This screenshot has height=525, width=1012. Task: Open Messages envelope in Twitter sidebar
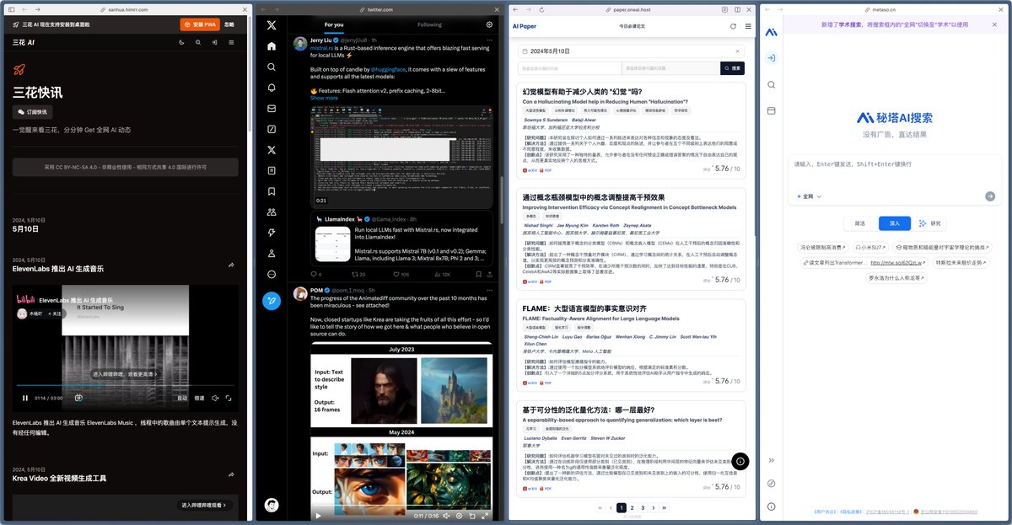[272, 109]
